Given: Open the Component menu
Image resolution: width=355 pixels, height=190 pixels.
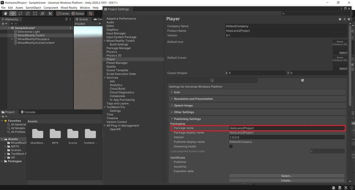Looking at the screenshot, I should (51, 7).
